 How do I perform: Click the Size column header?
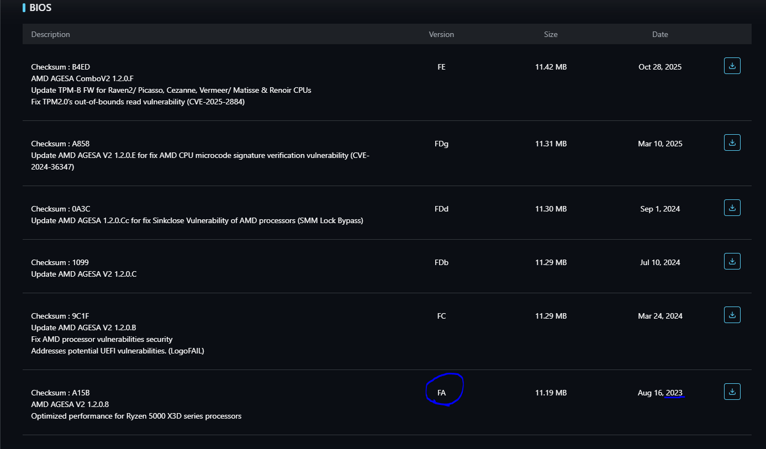click(x=551, y=34)
